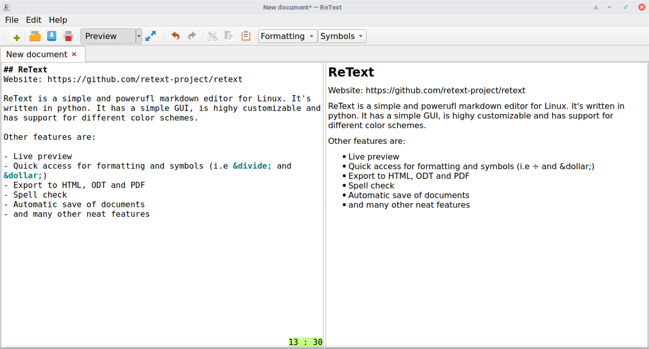The image size is (649, 349).
Task: Create a new document with the green plus icon
Action: tap(17, 37)
